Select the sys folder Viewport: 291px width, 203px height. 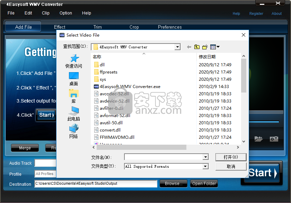(100, 79)
